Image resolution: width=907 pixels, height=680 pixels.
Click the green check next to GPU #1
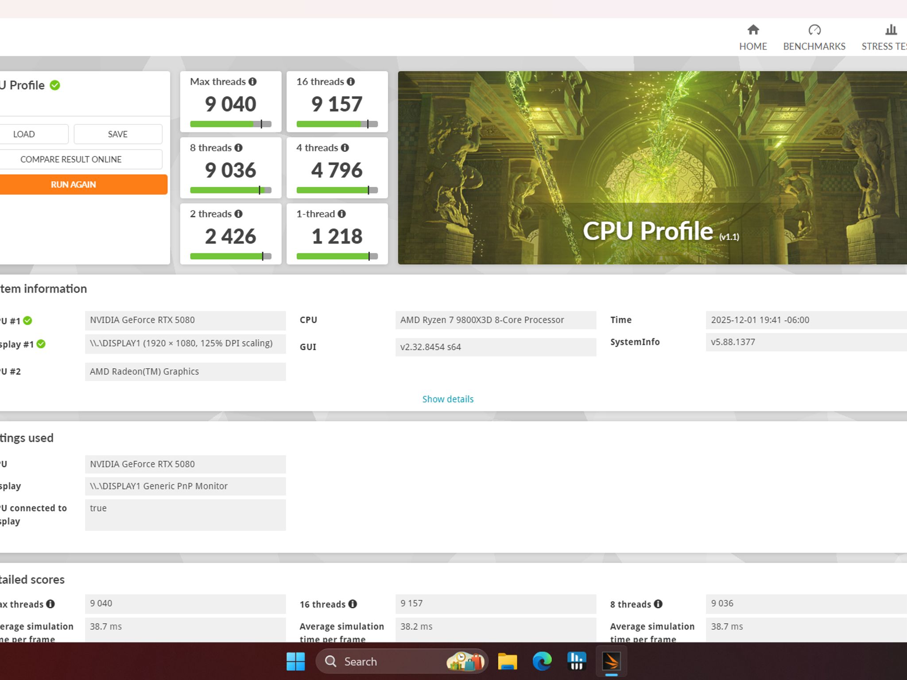27,321
